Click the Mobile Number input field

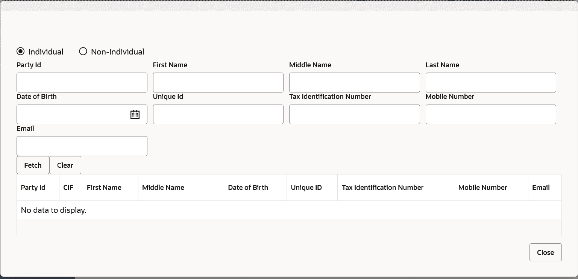coord(491,114)
